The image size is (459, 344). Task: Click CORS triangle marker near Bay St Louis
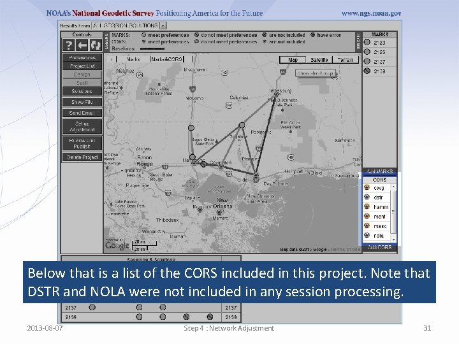tap(256, 175)
